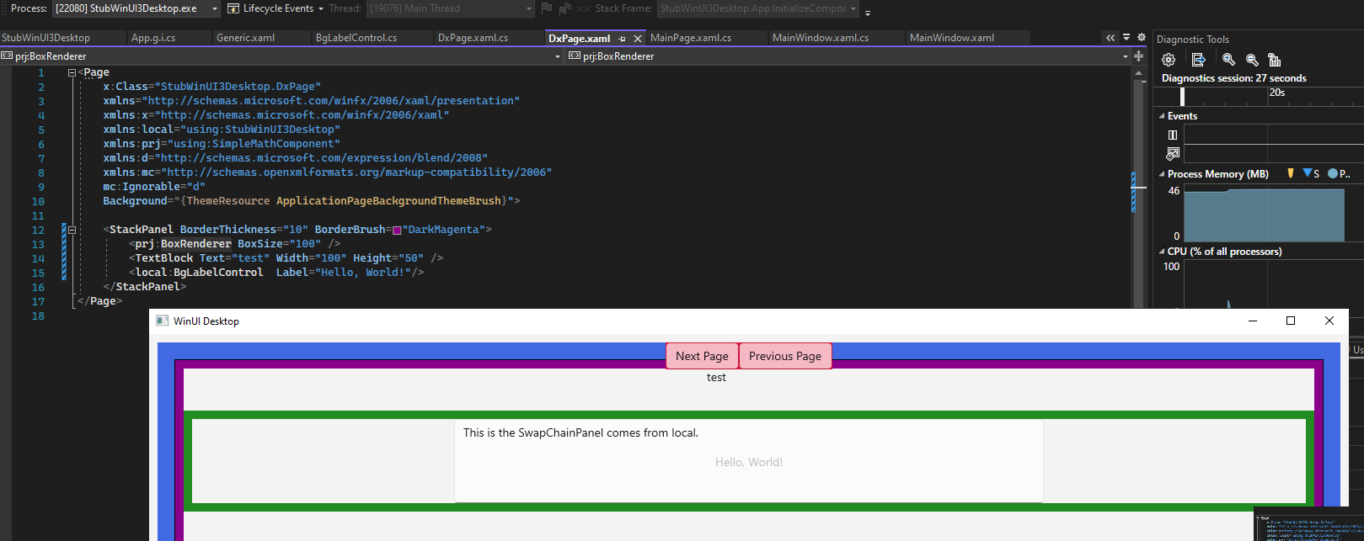Click the show threads icon beside flag

564,8
